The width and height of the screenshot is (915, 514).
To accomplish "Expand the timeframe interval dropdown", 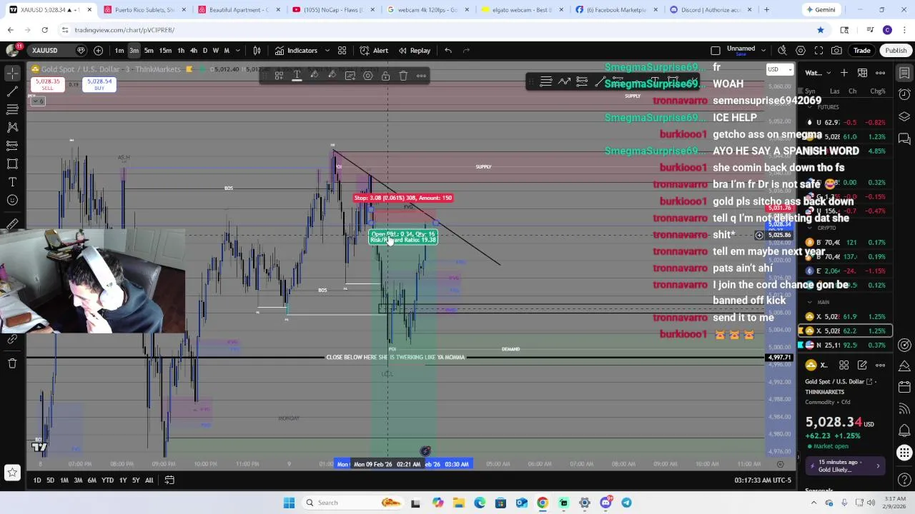I will [x=237, y=51].
